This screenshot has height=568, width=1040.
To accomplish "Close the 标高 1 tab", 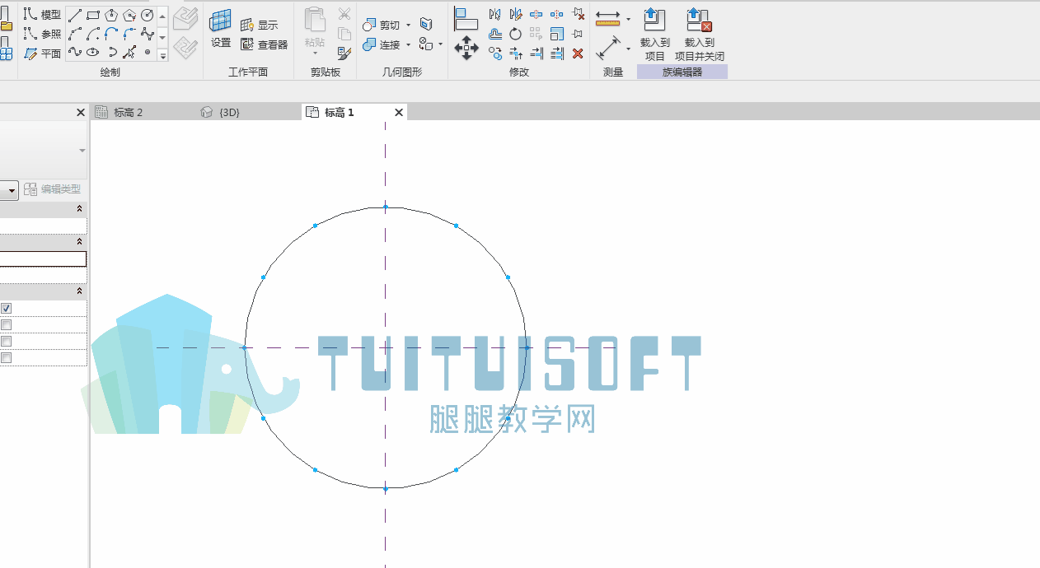I will (399, 113).
